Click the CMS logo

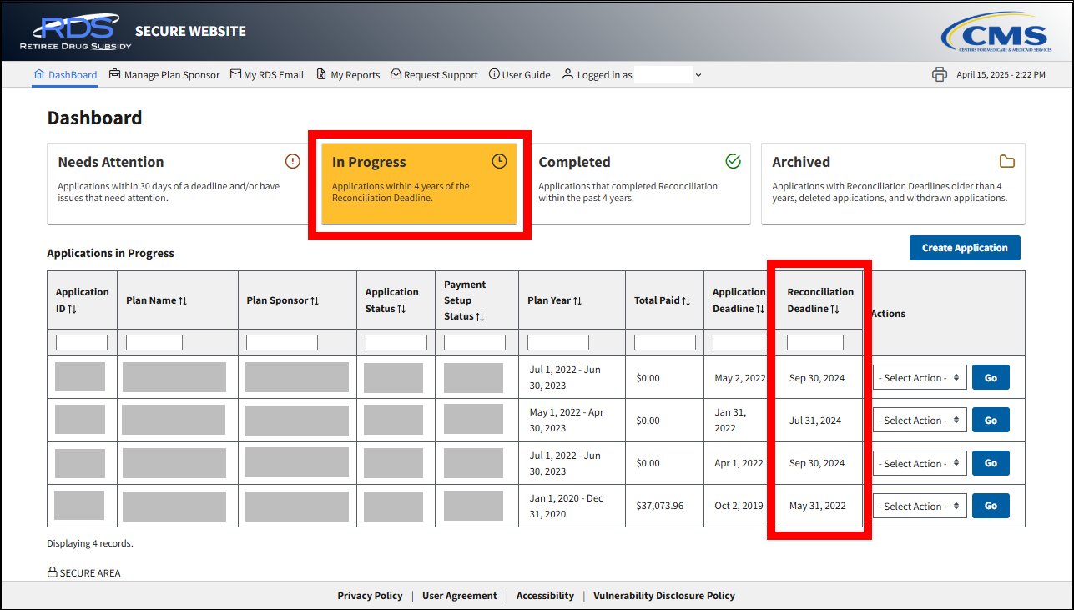click(995, 36)
